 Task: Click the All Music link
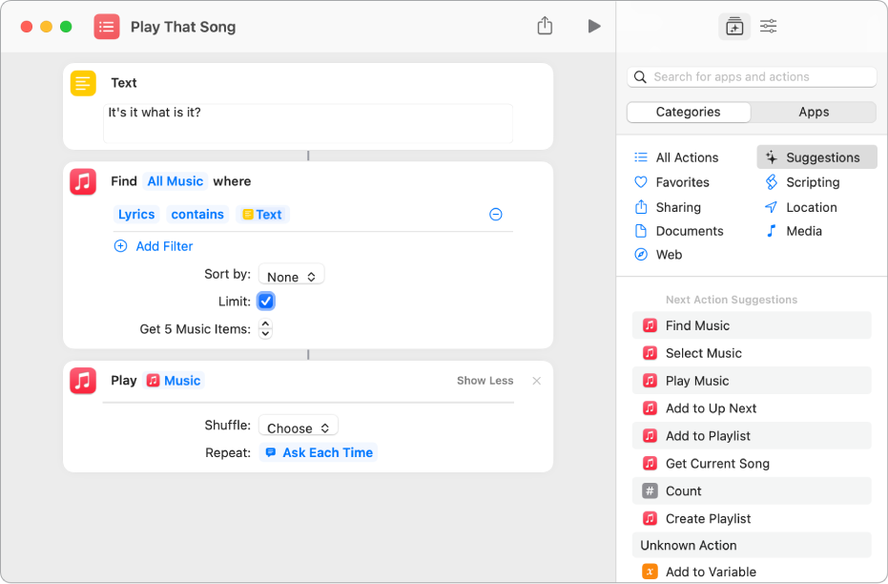coord(175,180)
